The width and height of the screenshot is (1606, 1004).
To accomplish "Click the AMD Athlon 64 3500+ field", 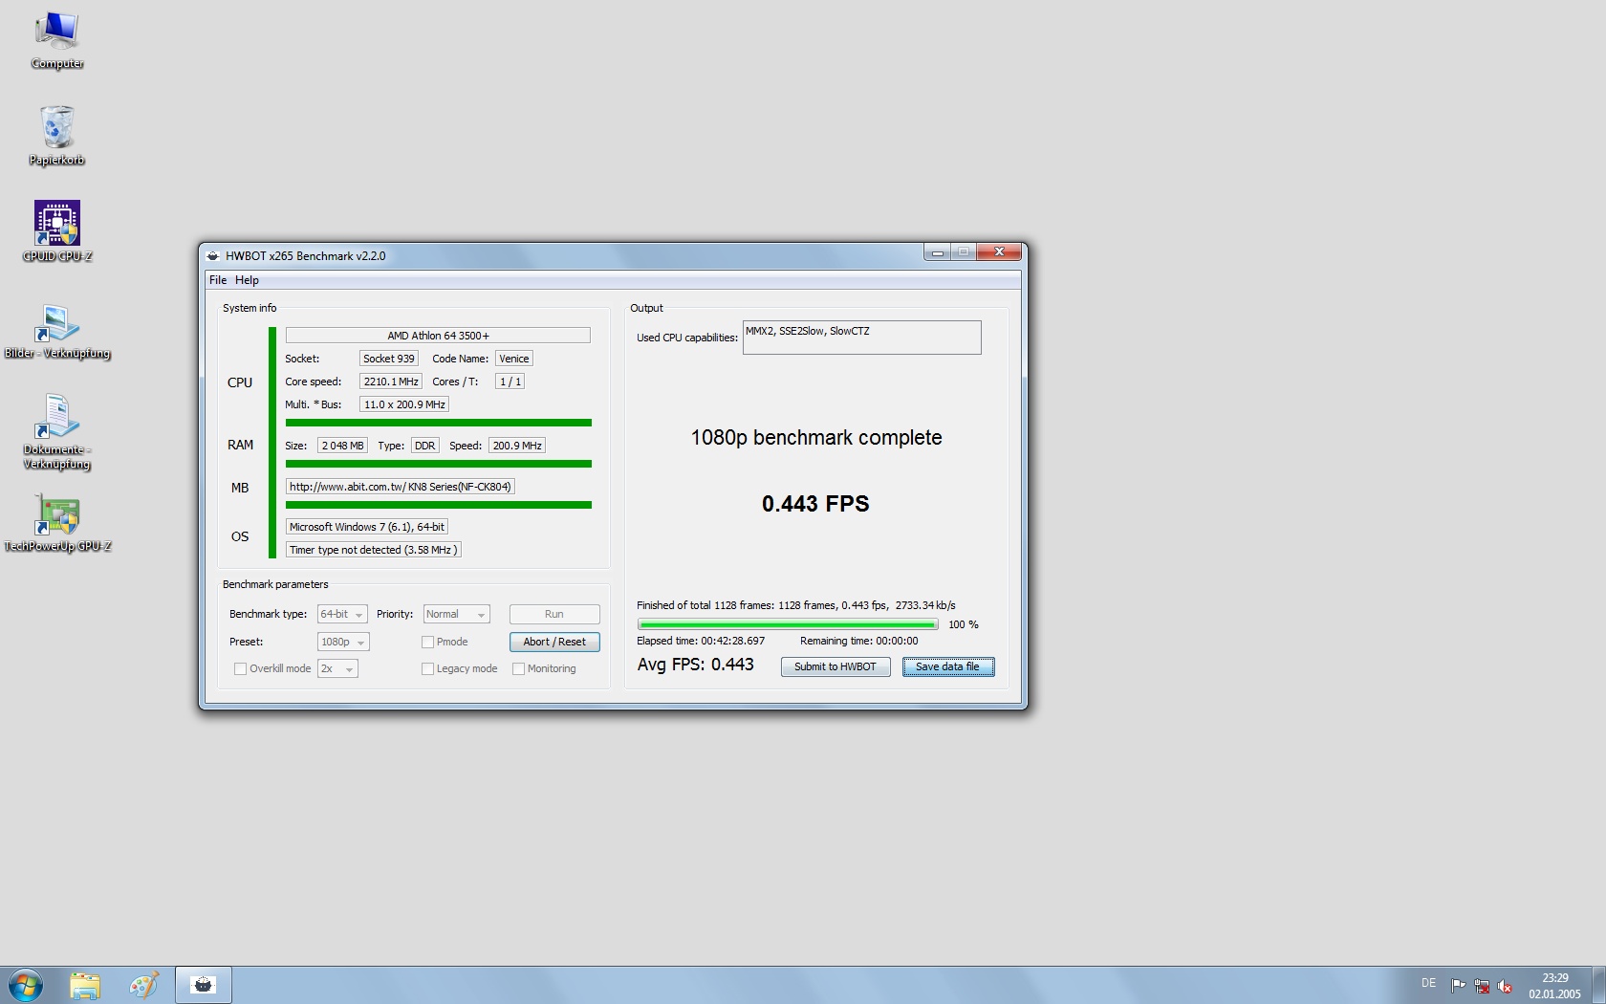I will 438,336.
